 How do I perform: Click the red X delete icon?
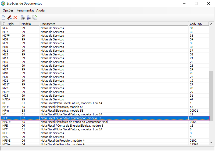pos(15,18)
